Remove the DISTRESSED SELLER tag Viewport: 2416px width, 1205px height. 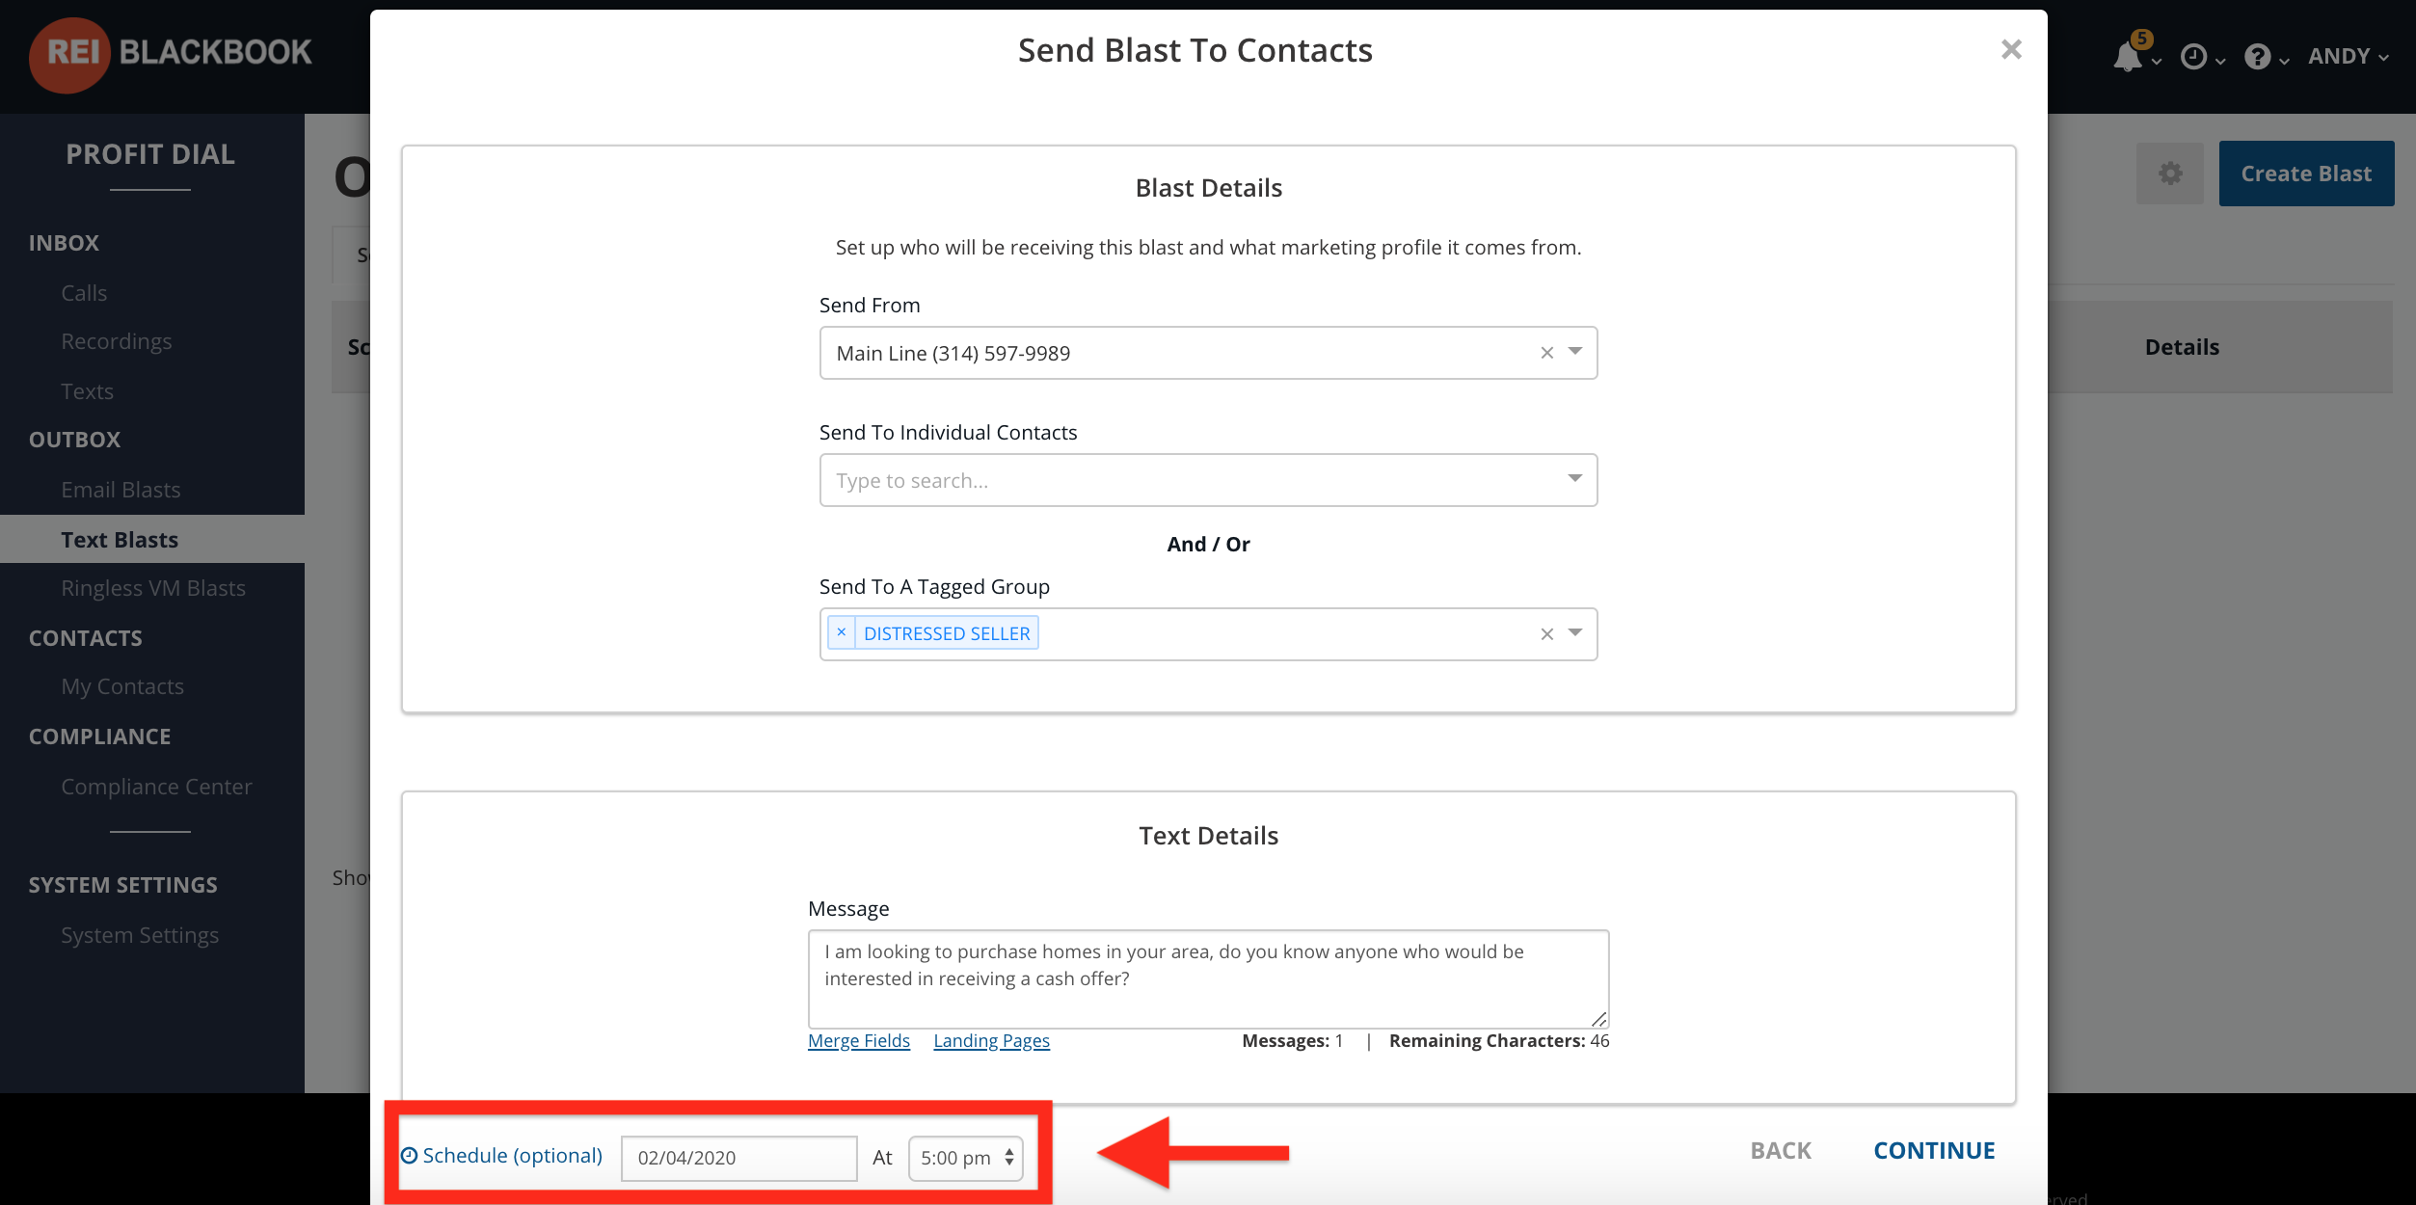841,632
